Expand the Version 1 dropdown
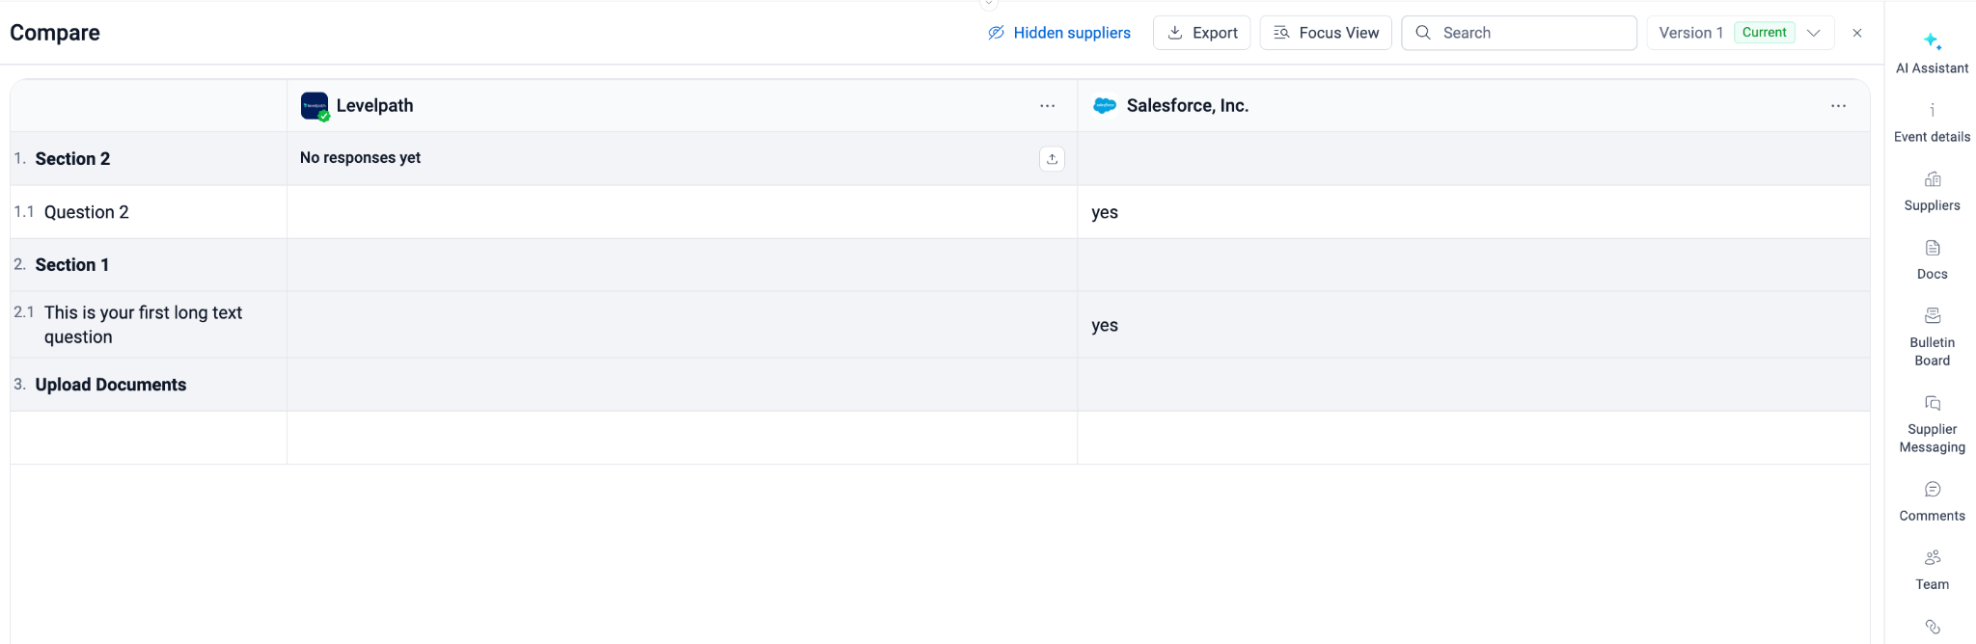This screenshot has height=644, width=1976. coord(1814,33)
